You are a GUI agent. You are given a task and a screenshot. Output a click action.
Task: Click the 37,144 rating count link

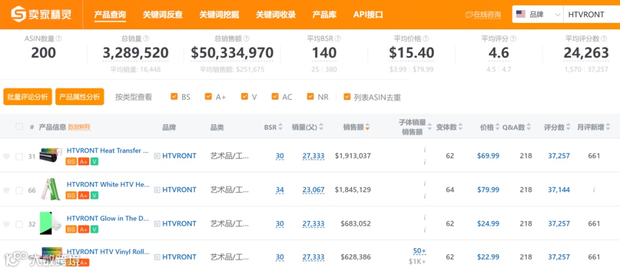(559, 190)
